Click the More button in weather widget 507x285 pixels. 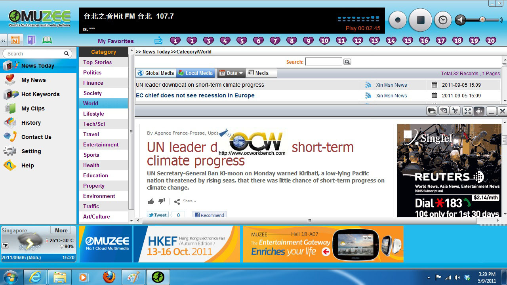[x=61, y=230]
